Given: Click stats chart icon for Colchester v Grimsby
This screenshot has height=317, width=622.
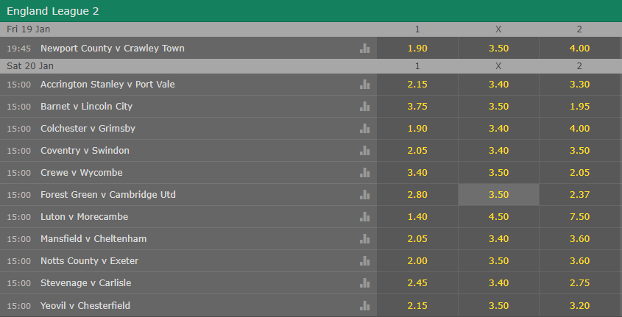Looking at the screenshot, I should (364, 129).
